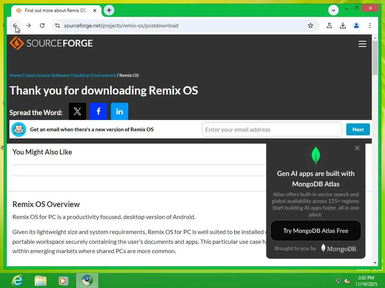The image size is (385, 288).
Task: Click the email envelope icon
Action: [19, 129]
